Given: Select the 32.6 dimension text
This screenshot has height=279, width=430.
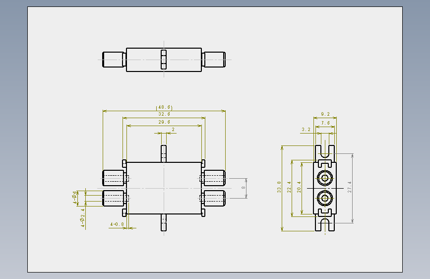Looking at the screenshot, I should point(164,114).
